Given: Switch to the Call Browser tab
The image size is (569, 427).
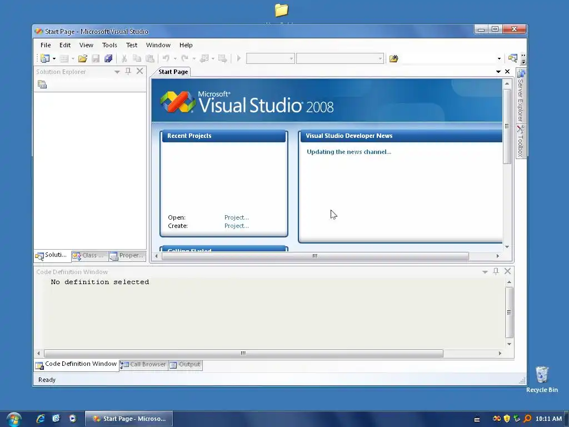Looking at the screenshot, I should (143, 365).
